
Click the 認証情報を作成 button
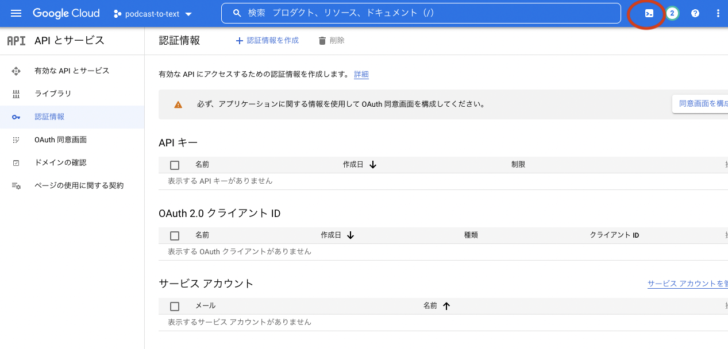pos(266,40)
